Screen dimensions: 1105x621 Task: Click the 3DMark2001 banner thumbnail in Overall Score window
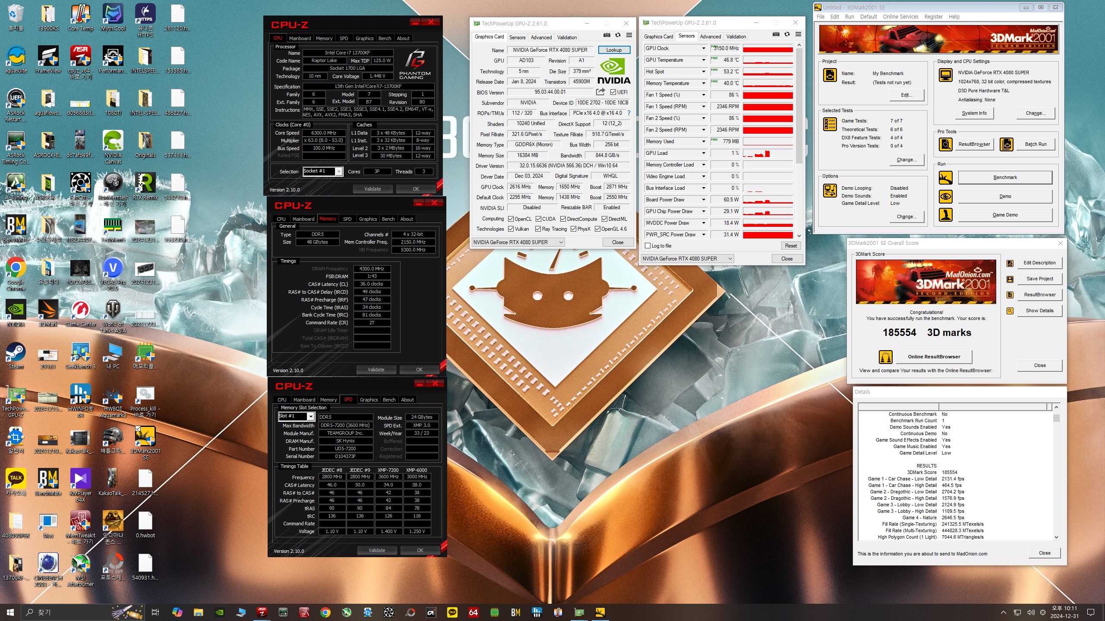(x=926, y=282)
